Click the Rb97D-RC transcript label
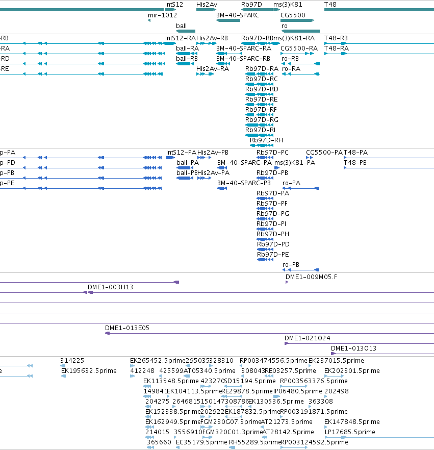434x450 pixels. (x=261, y=79)
